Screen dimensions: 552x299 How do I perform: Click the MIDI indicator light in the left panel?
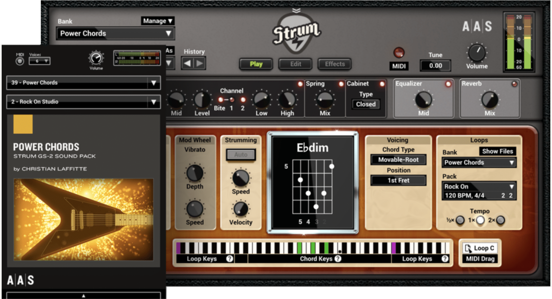pos(20,61)
